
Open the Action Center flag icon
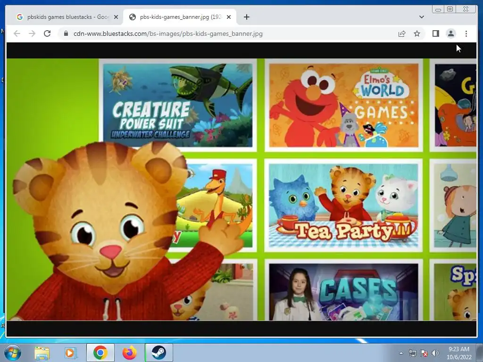pos(424,353)
